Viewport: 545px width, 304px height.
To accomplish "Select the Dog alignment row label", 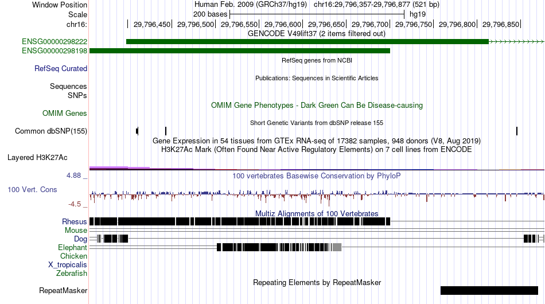I will (x=81, y=239).
